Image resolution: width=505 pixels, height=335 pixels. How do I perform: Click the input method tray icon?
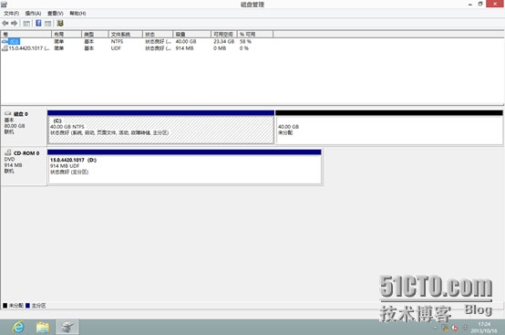click(x=465, y=328)
